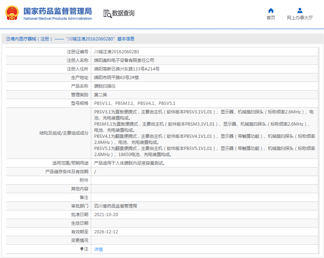Image resolution: width=324 pixels, height=258 pixels.
Task: Open the 首页 navigation text
Action: pyautogui.click(x=271, y=18)
